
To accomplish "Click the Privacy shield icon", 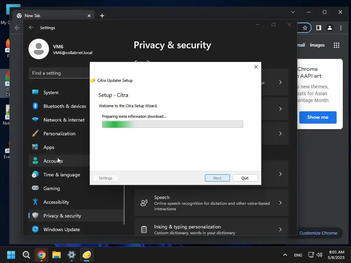I will [35, 215].
